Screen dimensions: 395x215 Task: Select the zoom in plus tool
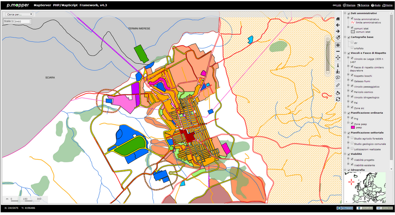click(338, 45)
